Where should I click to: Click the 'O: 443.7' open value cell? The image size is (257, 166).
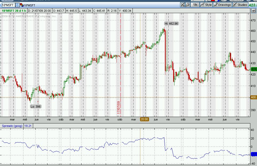pos(59,11)
